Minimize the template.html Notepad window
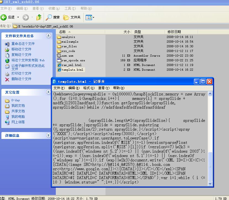The image size is (229, 200). (197, 82)
